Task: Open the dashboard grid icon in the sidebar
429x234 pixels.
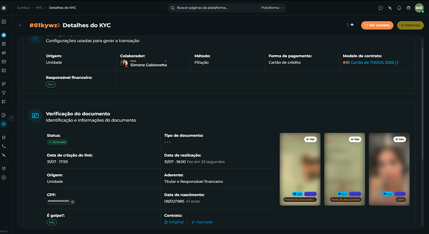Action: [x=4, y=21]
